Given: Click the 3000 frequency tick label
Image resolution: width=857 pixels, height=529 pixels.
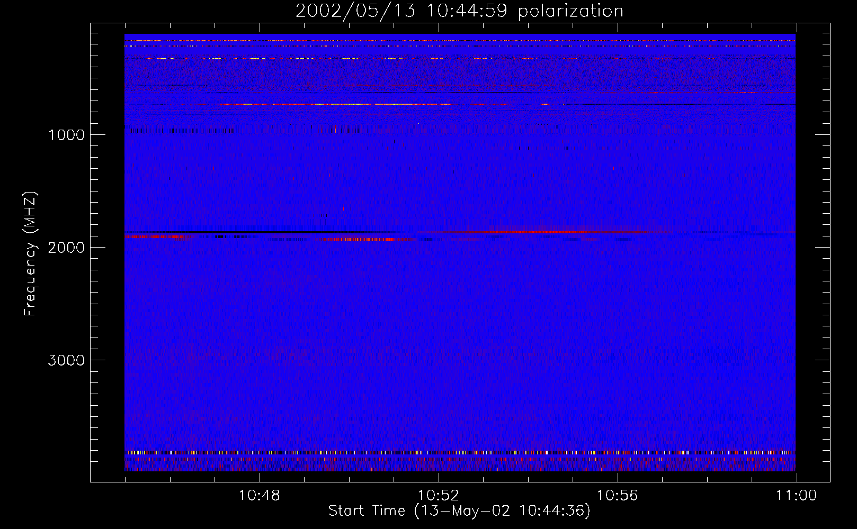Looking at the screenshot, I should [66, 360].
